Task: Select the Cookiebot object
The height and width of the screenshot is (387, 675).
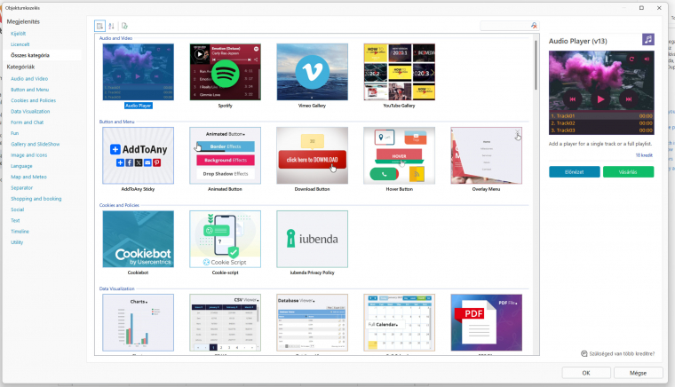Action: [138, 239]
